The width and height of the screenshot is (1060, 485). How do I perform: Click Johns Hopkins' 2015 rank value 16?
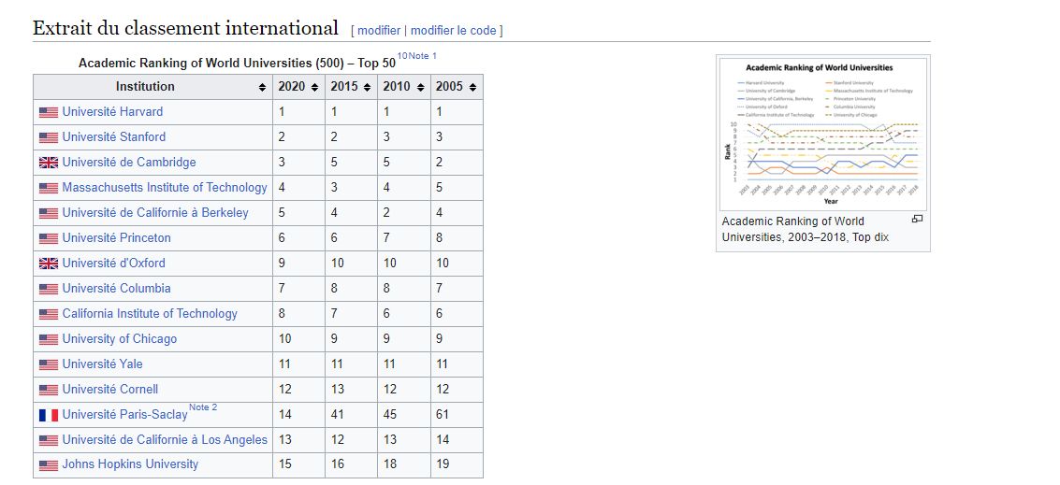click(337, 464)
